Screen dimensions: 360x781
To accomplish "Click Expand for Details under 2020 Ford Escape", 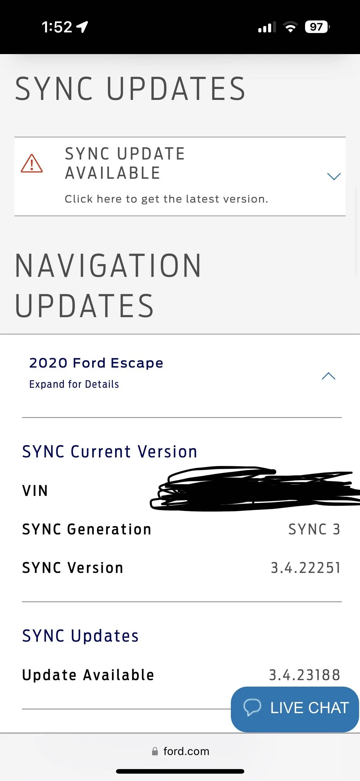I will [x=74, y=384].
